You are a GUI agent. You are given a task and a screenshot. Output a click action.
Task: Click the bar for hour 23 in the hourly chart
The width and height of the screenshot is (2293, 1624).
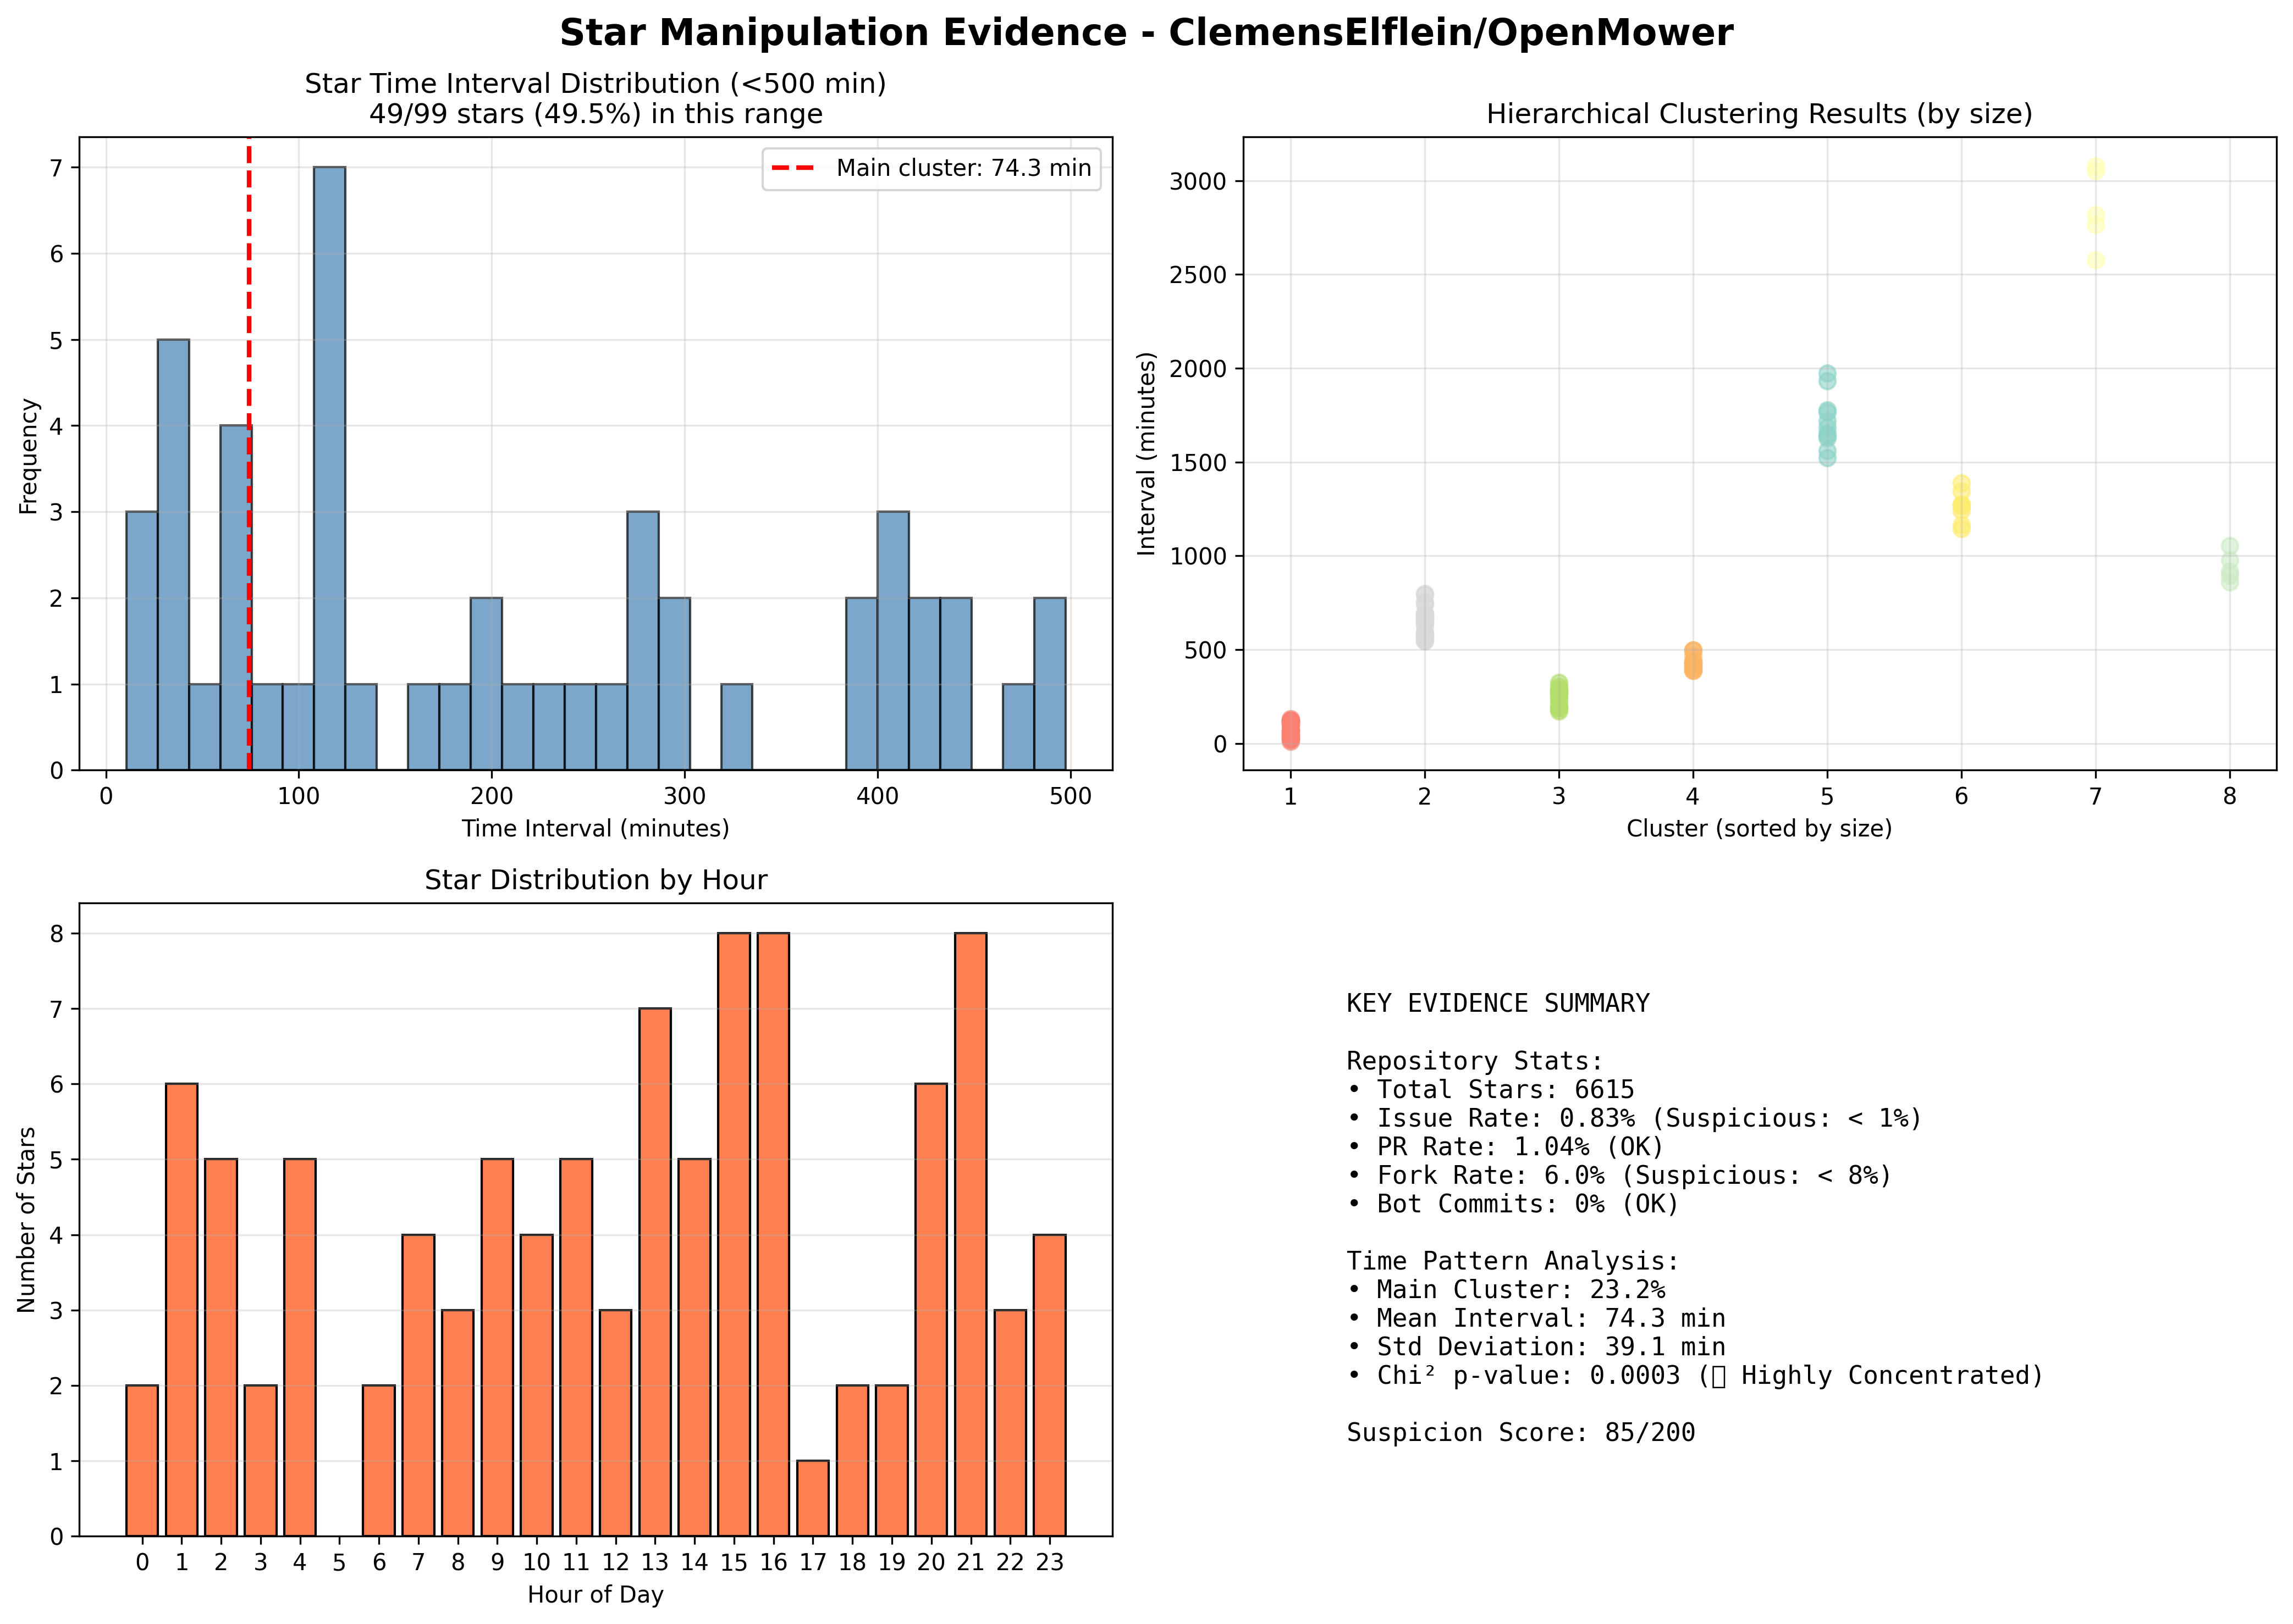1050,1385
